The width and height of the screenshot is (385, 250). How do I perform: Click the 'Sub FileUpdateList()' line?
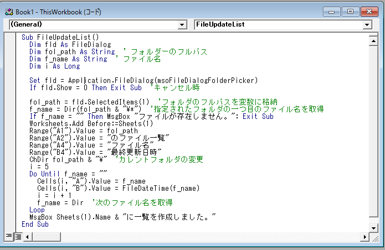tap(60, 37)
